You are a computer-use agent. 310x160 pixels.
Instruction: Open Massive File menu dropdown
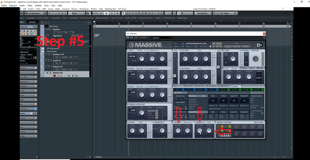tap(177, 44)
